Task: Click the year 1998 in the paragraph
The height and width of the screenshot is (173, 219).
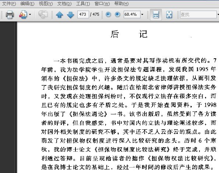Action: click(210, 105)
